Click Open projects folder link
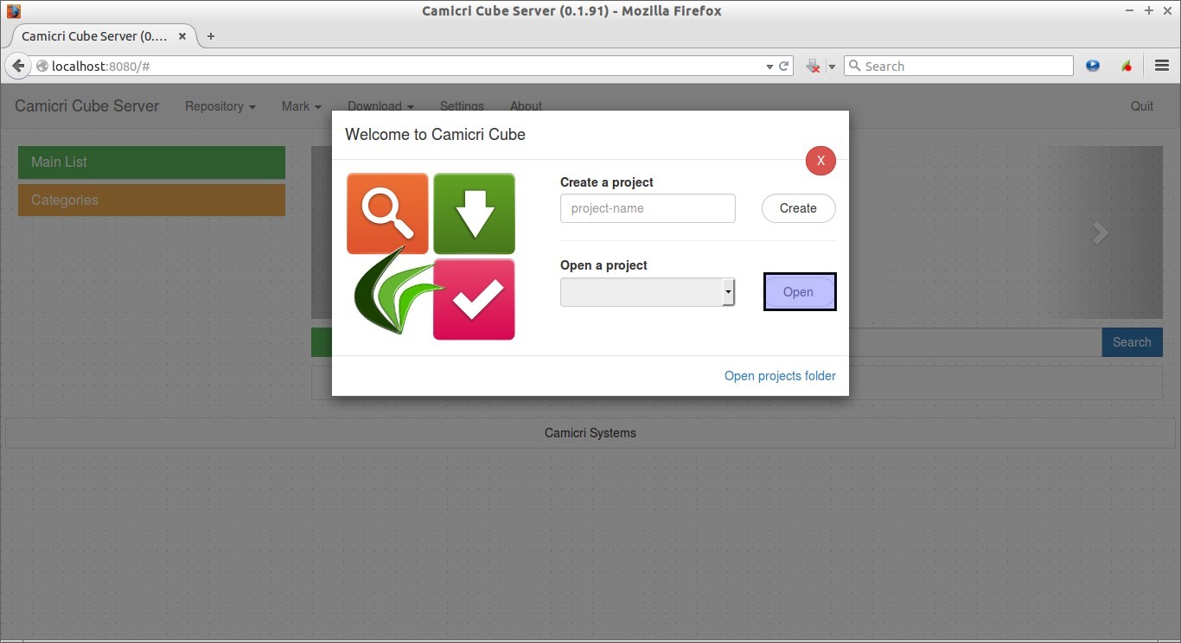Screen dimensions: 1181x643 pyautogui.click(x=780, y=376)
